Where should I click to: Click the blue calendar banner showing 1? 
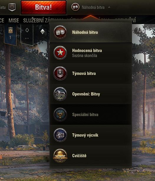[x=10, y=34]
